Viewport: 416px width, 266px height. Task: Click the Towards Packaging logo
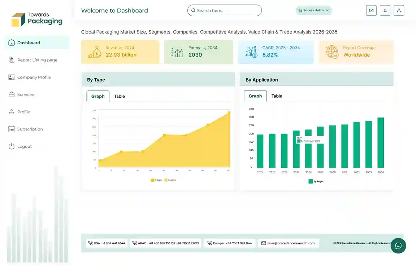37,19
